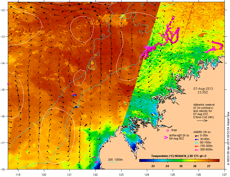This screenshot has height=177, width=230.
Task: Click longitude axis label "120"
Action: click(44, 175)
